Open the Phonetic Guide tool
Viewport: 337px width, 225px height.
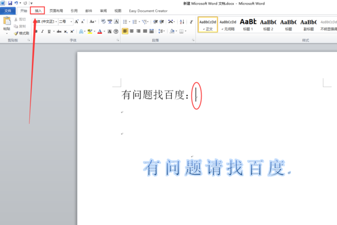coord(110,21)
